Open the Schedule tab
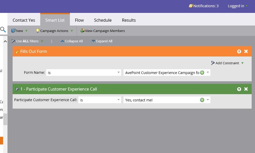 coord(103,20)
